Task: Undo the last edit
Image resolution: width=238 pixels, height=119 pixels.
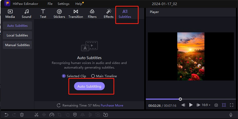Action: pos(6,115)
